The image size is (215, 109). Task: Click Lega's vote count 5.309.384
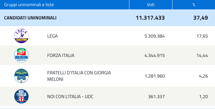coord(155,36)
